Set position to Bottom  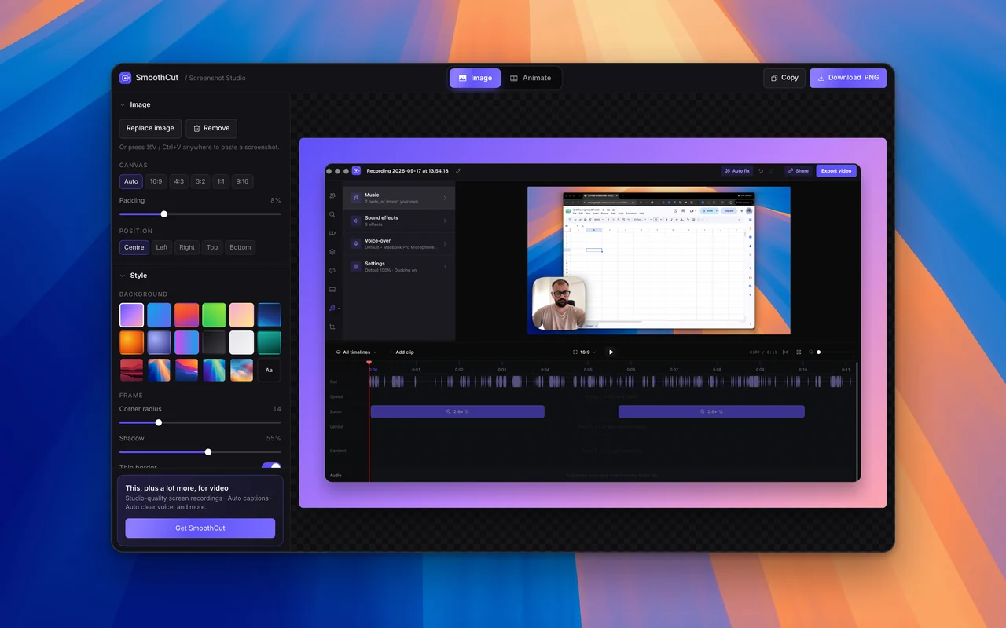[x=240, y=247]
